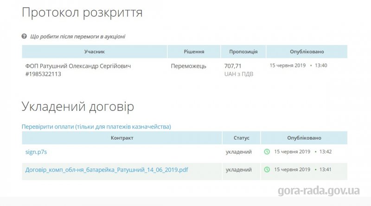Click the offer amount 707,71

pyautogui.click(x=233, y=66)
